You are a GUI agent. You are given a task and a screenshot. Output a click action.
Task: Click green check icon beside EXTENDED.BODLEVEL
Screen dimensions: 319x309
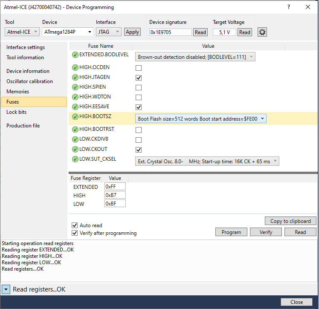pos(75,55)
